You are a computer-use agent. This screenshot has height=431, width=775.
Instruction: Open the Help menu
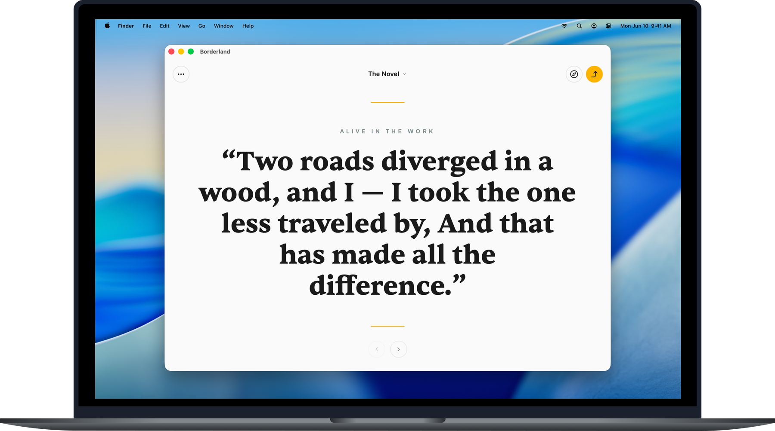pos(248,26)
